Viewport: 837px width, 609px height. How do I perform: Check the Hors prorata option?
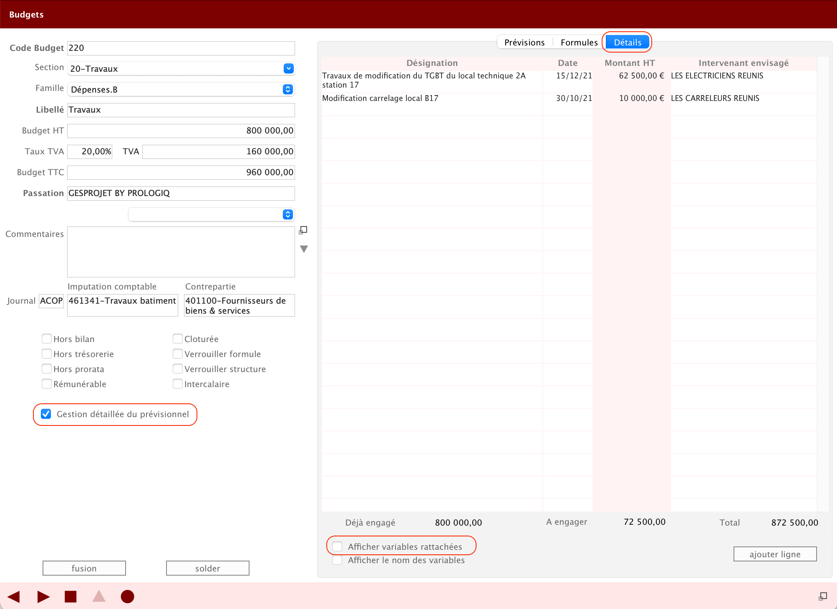pyautogui.click(x=47, y=369)
